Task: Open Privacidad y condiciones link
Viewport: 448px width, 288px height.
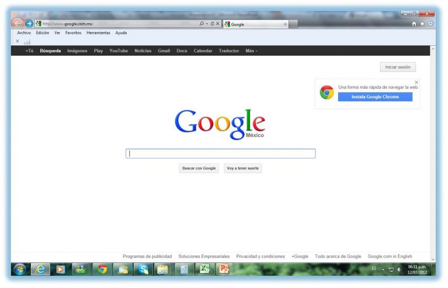Action: click(261, 256)
